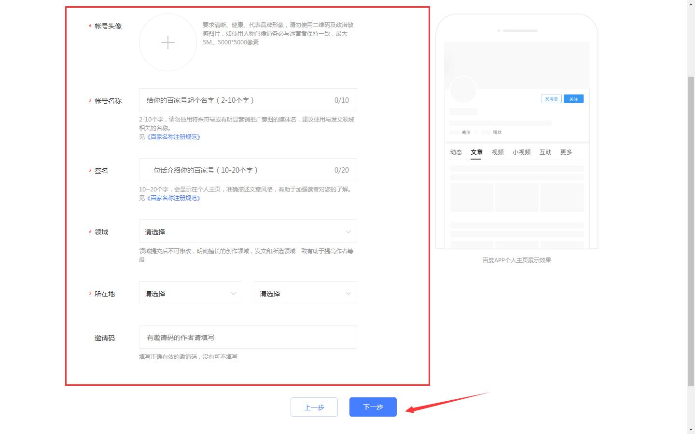This screenshot has width=695, height=434.
Task: Expand the 所在地 province dropdown
Action: tap(190, 293)
